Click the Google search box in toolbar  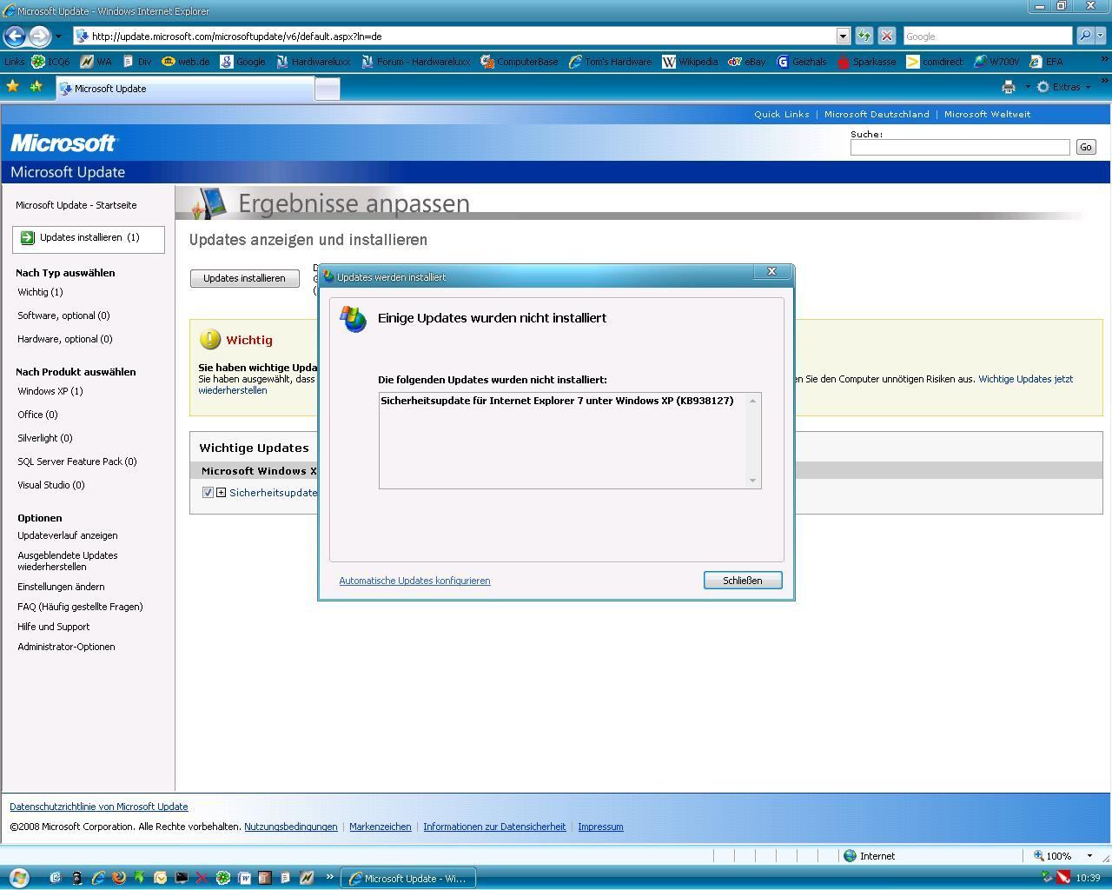coord(987,36)
